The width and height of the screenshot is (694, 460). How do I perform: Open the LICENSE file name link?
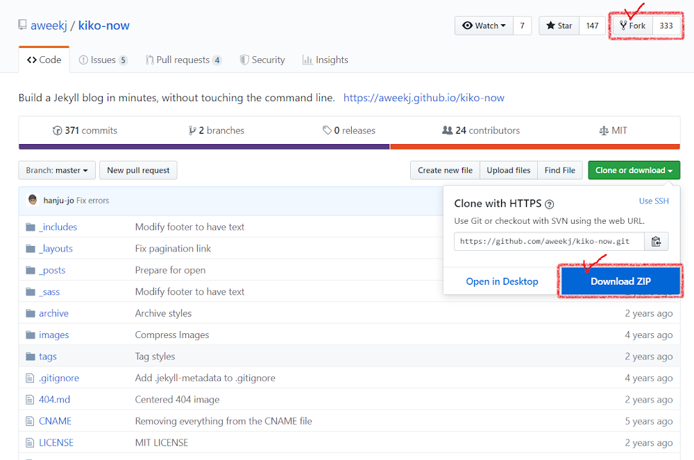click(56, 443)
